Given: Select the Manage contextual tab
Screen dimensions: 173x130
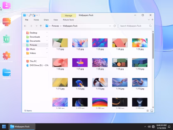Looking at the screenshot, I should click(69, 15).
